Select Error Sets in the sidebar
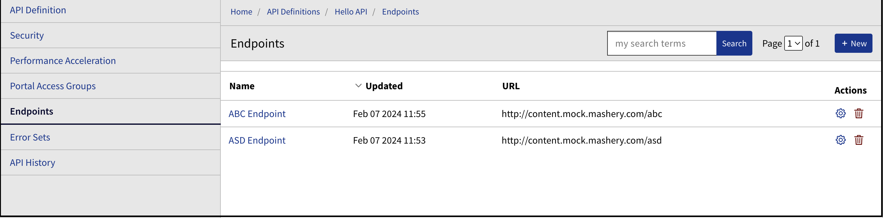Viewport: 883px width, 218px height. coord(30,137)
